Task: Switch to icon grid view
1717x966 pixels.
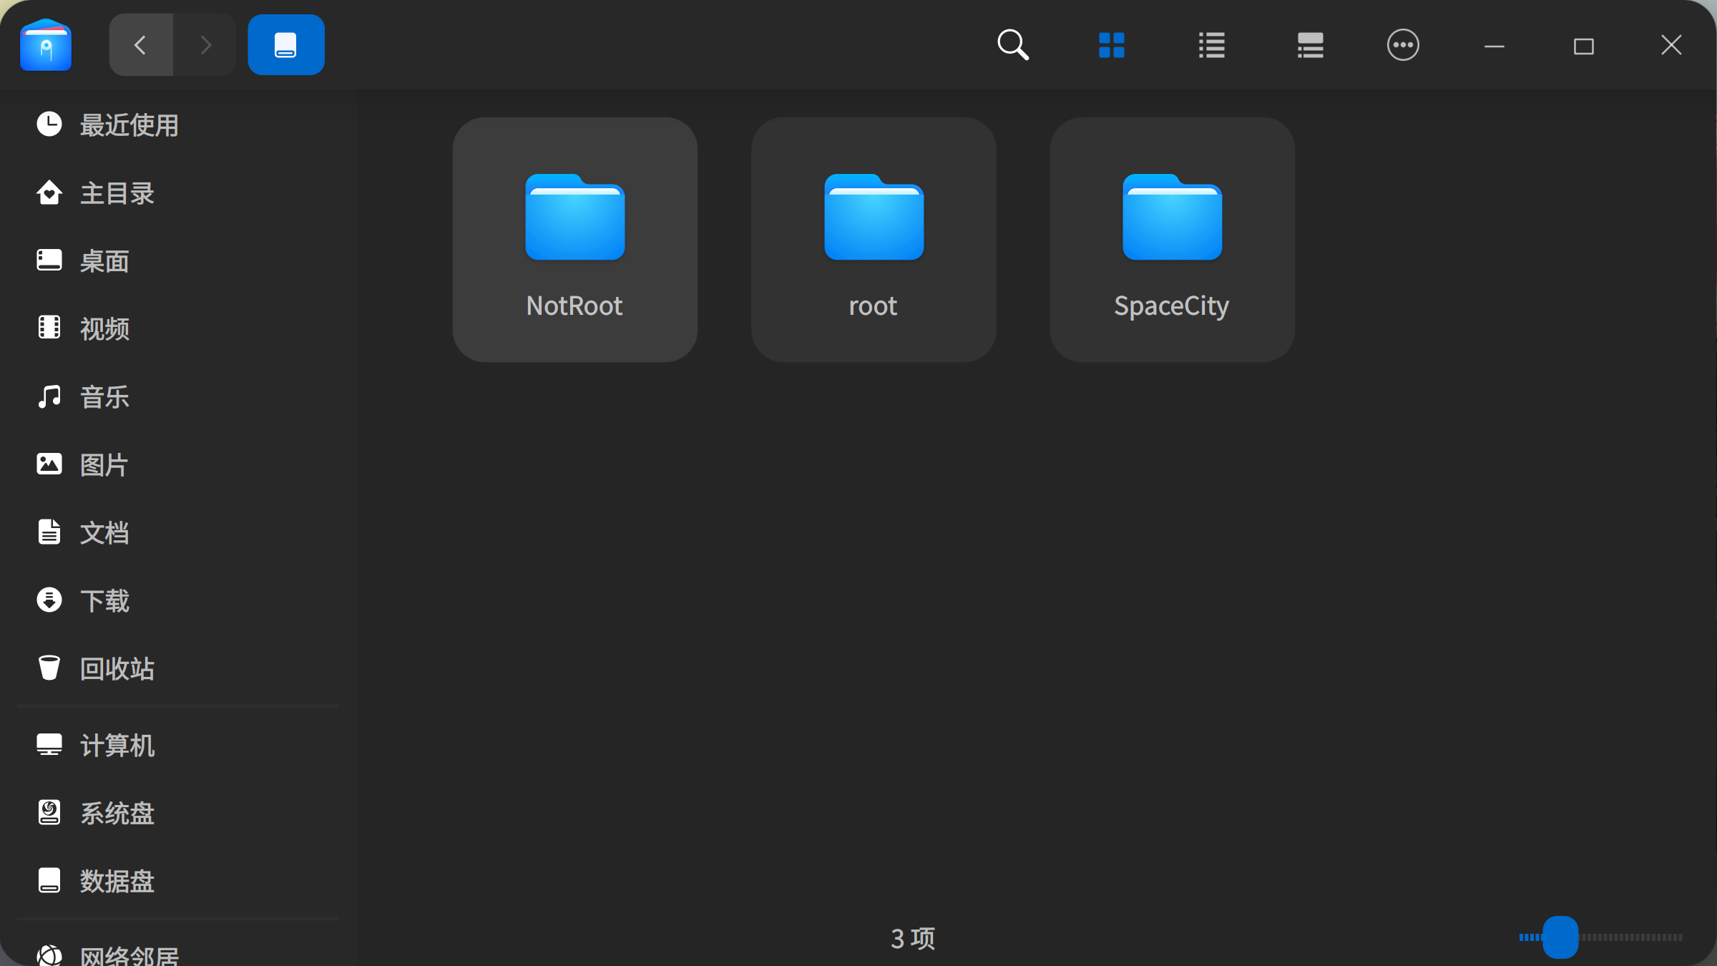Action: [1112, 45]
